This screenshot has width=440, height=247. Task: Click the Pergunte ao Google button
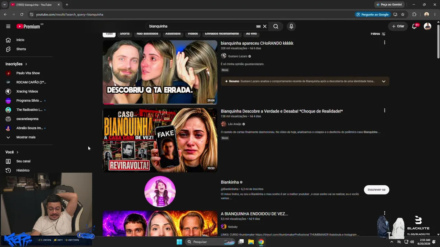(373, 14)
